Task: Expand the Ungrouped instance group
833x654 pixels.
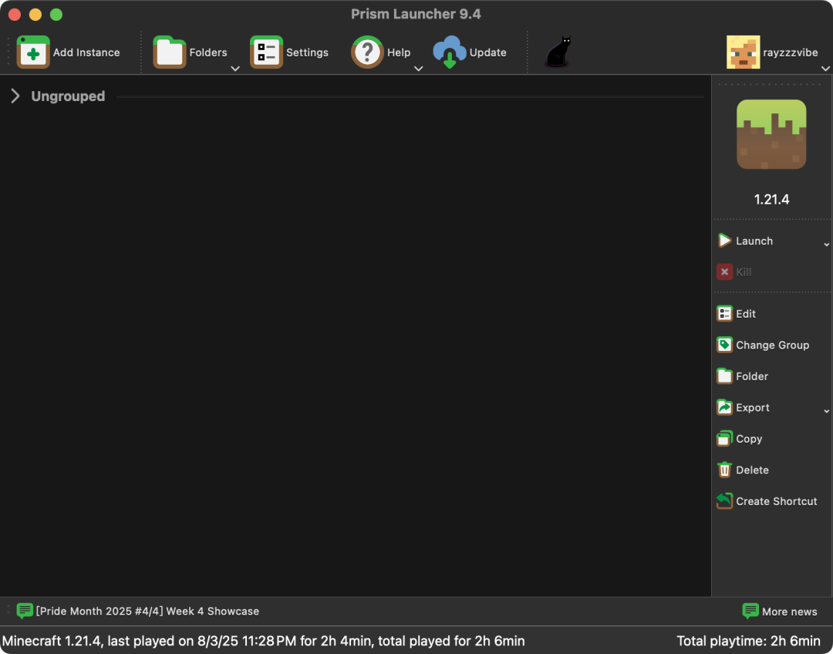Action: [15, 96]
